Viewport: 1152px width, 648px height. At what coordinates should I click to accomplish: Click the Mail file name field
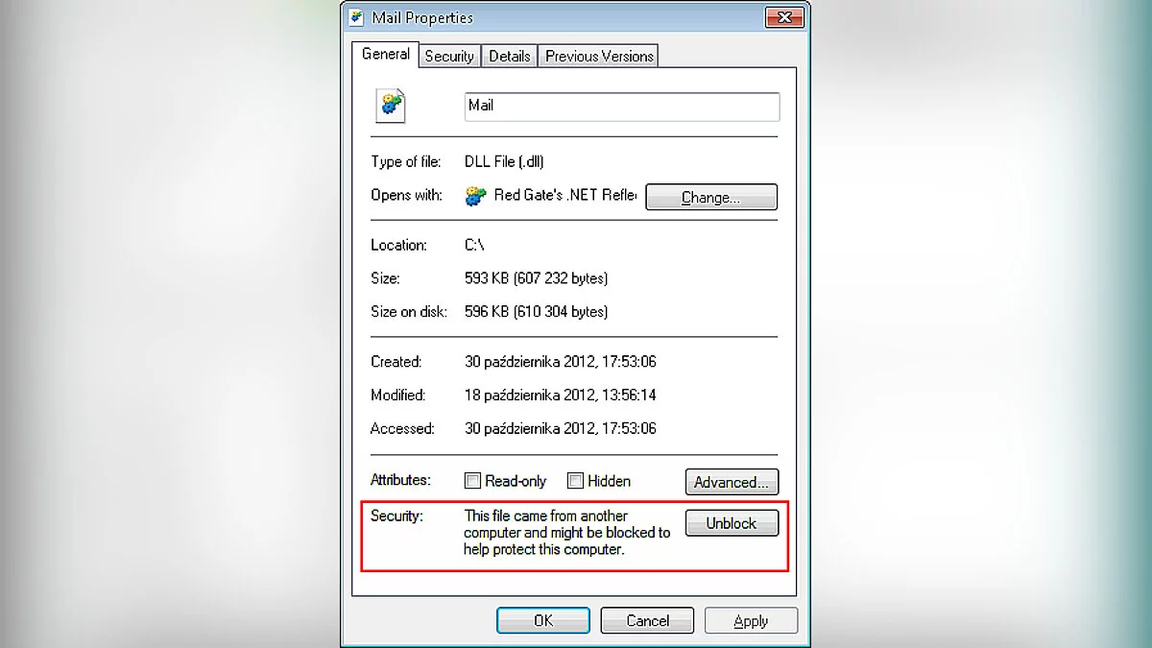[621, 106]
